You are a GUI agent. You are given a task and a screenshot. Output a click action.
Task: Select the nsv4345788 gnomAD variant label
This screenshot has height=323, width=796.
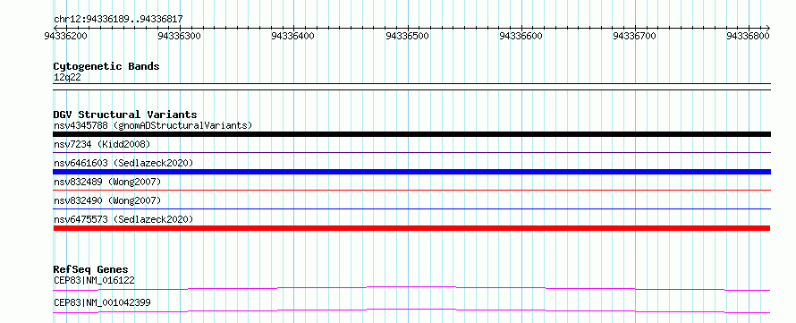point(153,125)
